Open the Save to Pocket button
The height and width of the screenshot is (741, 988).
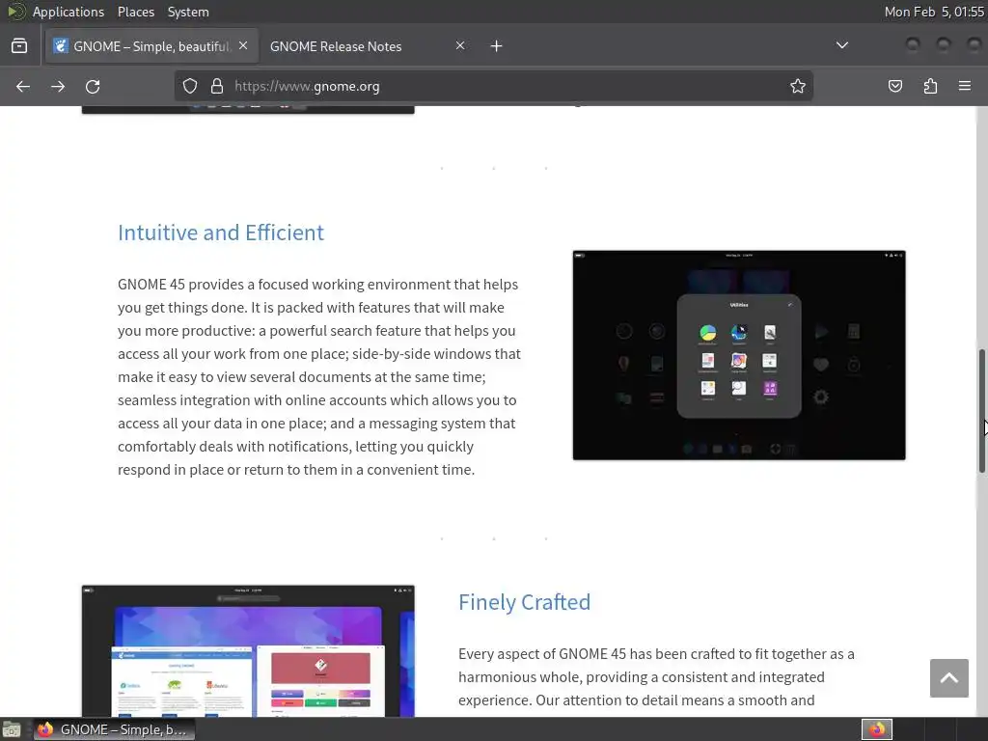click(x=895, y=86)
